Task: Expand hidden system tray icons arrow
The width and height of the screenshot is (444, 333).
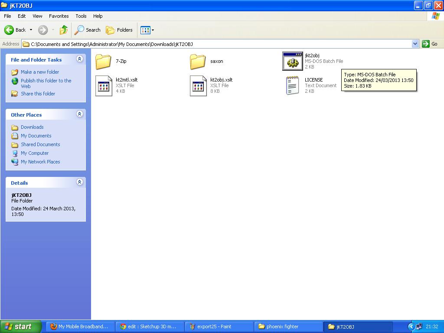Action: pos(411,327)
